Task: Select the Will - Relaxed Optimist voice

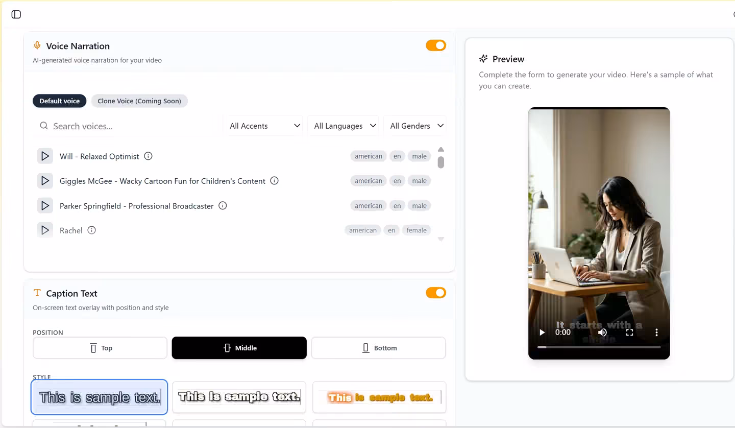Action: (100, 156)
